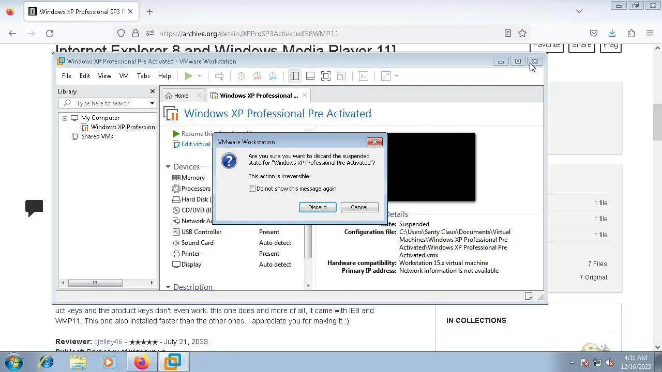The width and height of the screenshot is (662, 372).
Task: Click the message log icon in status bar
Action: (529, 297)
